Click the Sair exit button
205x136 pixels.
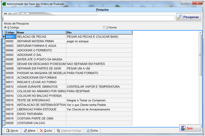[190, 128]
